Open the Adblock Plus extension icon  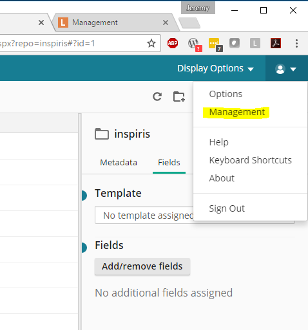pos(173,43)
